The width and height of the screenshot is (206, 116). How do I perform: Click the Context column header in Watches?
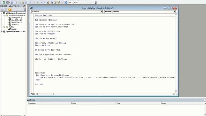183,103
